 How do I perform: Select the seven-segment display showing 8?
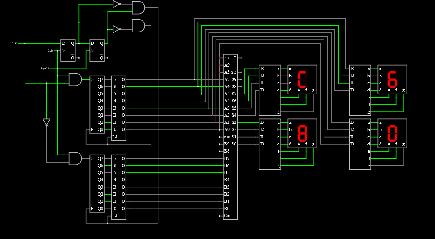coord(302,133)
